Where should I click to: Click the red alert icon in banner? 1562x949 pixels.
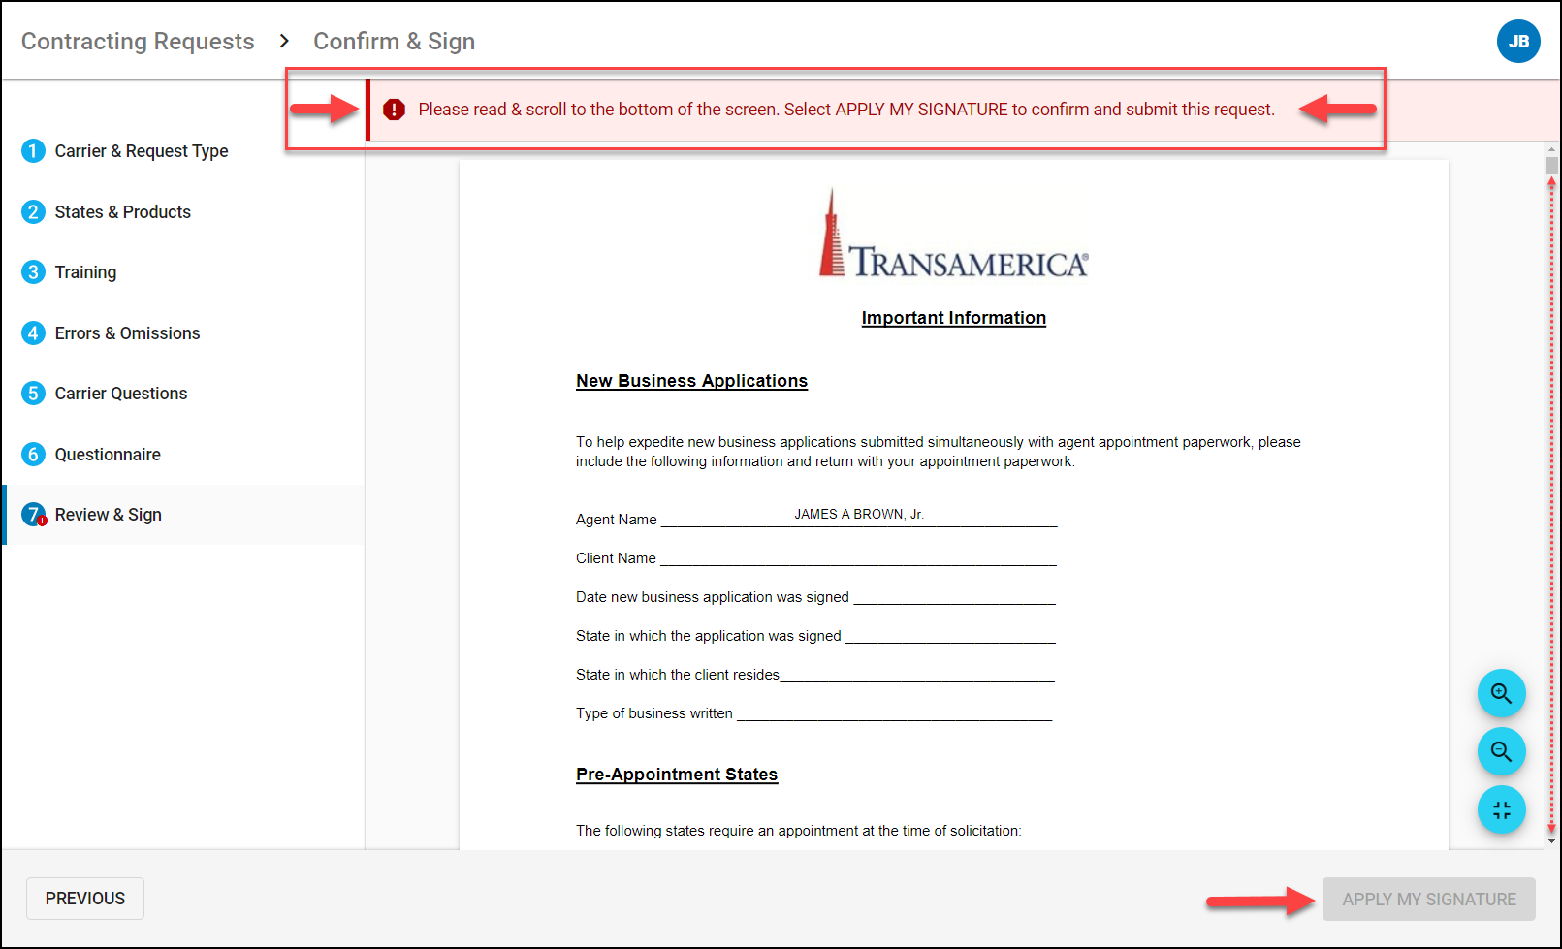coord(394,110)
